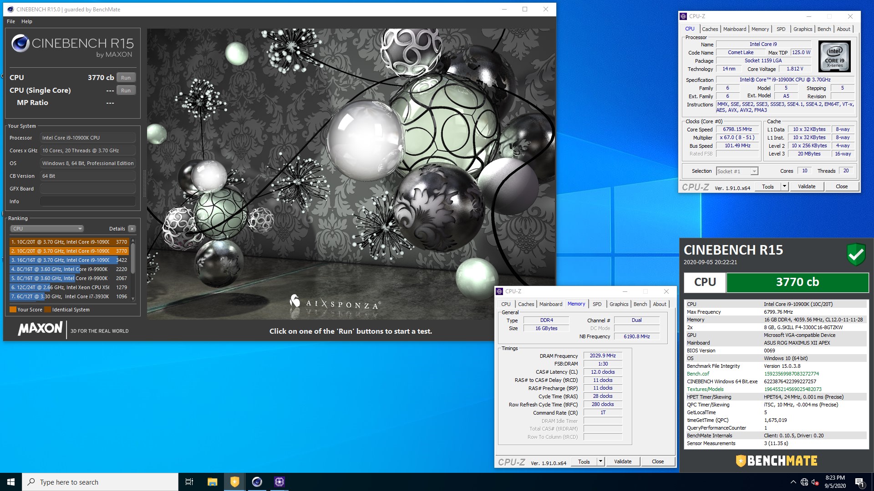The width and height of the screenshot is (874, 491).
Task: Switch to Mainboard tab in top CPU-Z window
Action: click(735, 29)
